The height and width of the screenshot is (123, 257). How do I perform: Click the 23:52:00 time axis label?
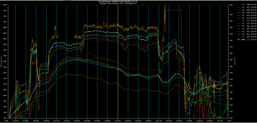point(169,121)
